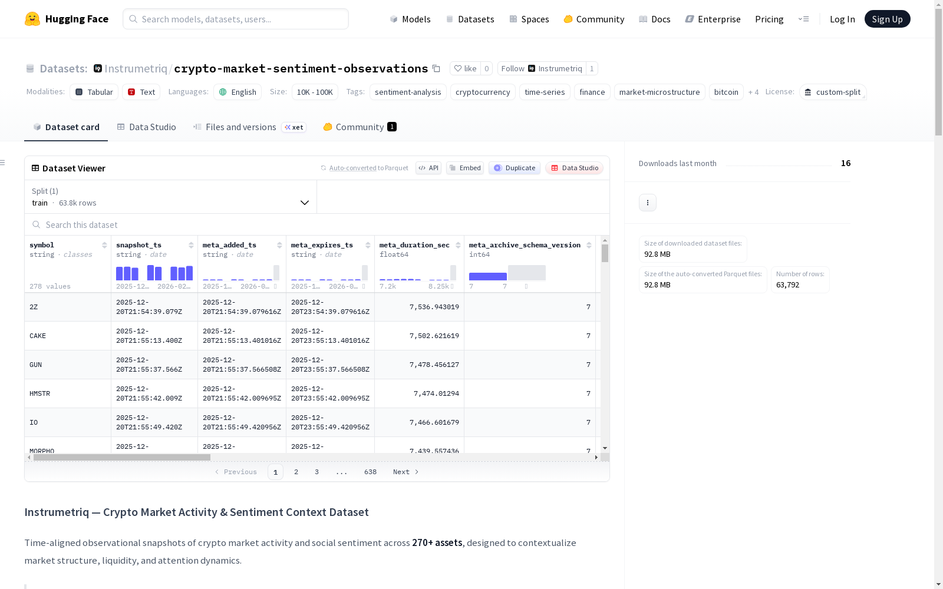Open the Instrumetriq author link in the title
Viewport: 943px width, 589px height.
[136, 68]
